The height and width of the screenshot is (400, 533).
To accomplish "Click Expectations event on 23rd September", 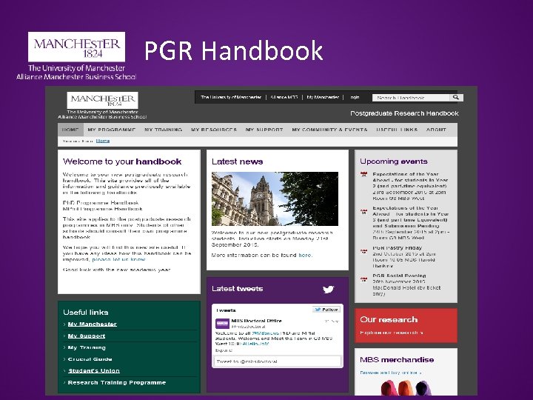I will click(411, 186).
